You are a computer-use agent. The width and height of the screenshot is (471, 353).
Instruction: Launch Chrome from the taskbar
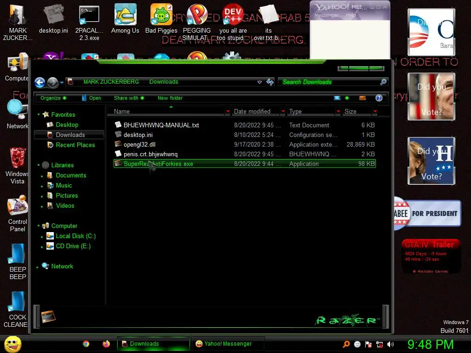click(86, 344)
